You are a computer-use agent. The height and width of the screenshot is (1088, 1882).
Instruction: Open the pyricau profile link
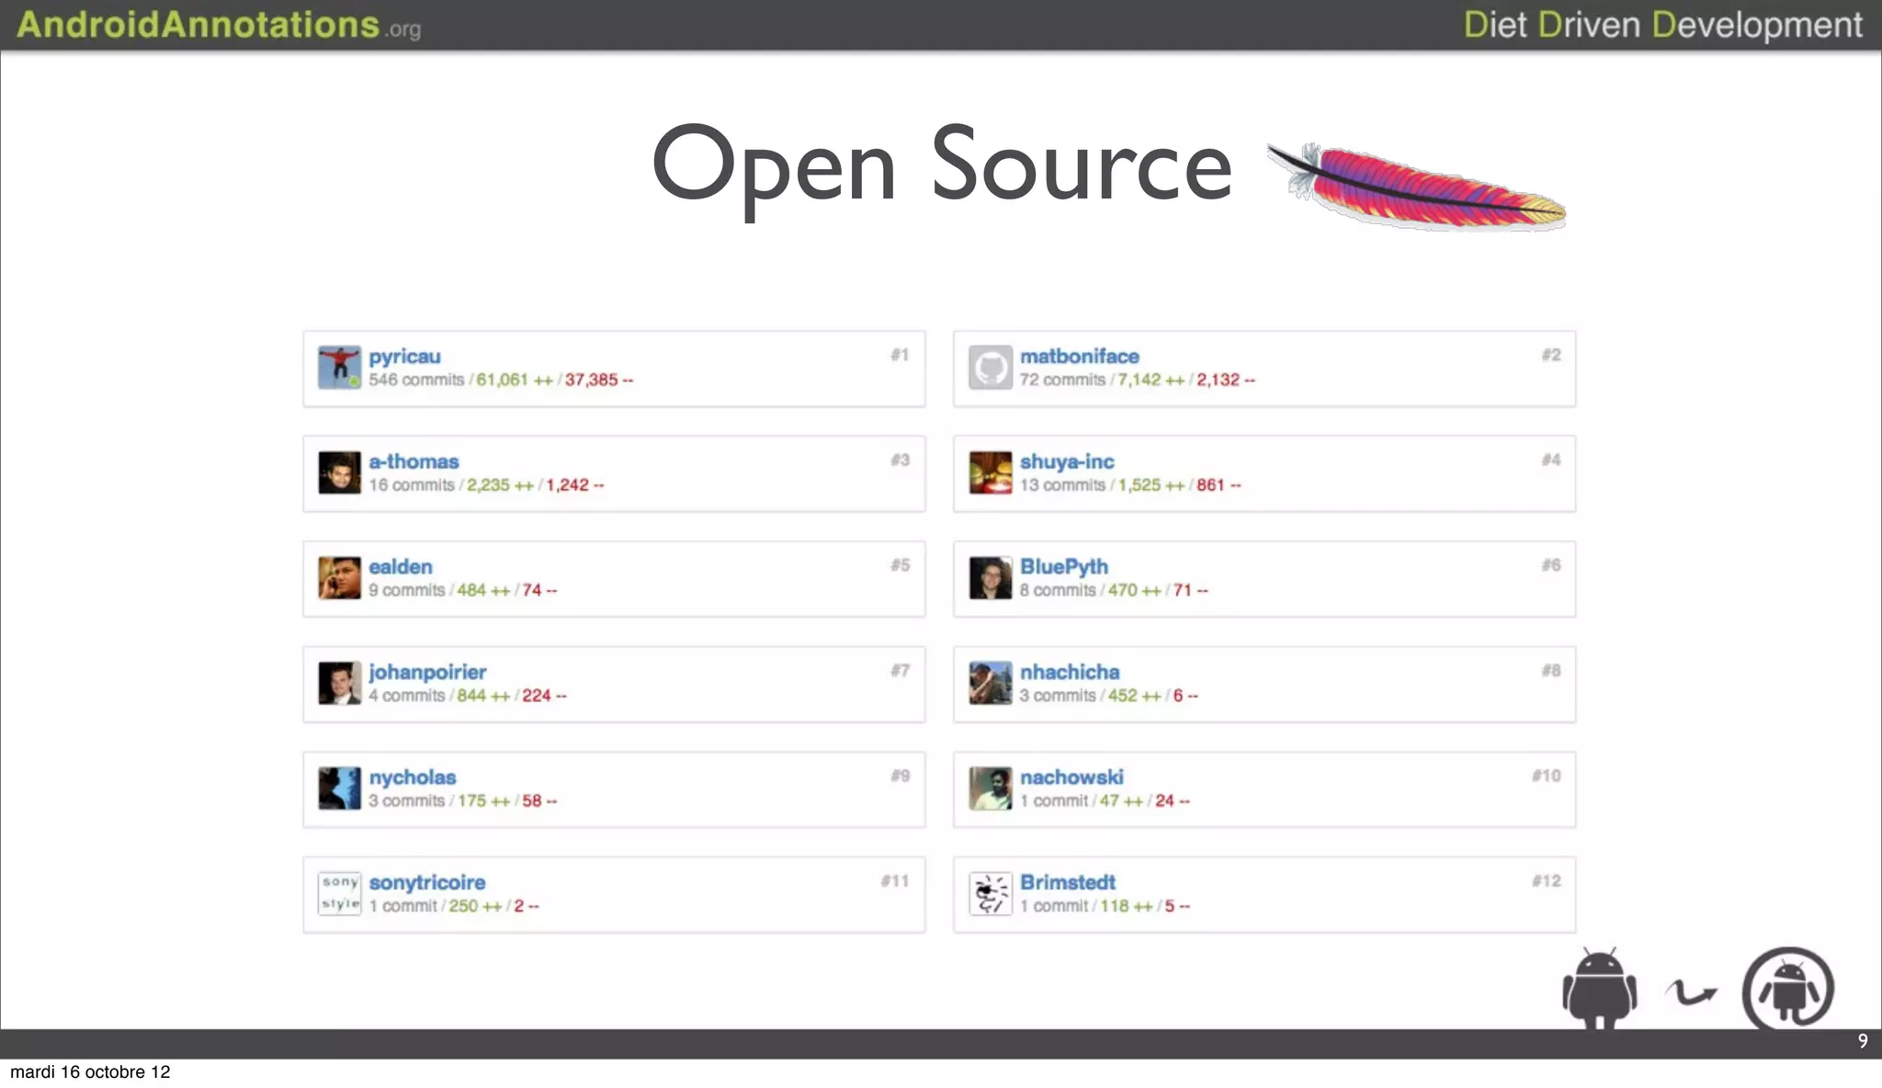click(404, 357)
